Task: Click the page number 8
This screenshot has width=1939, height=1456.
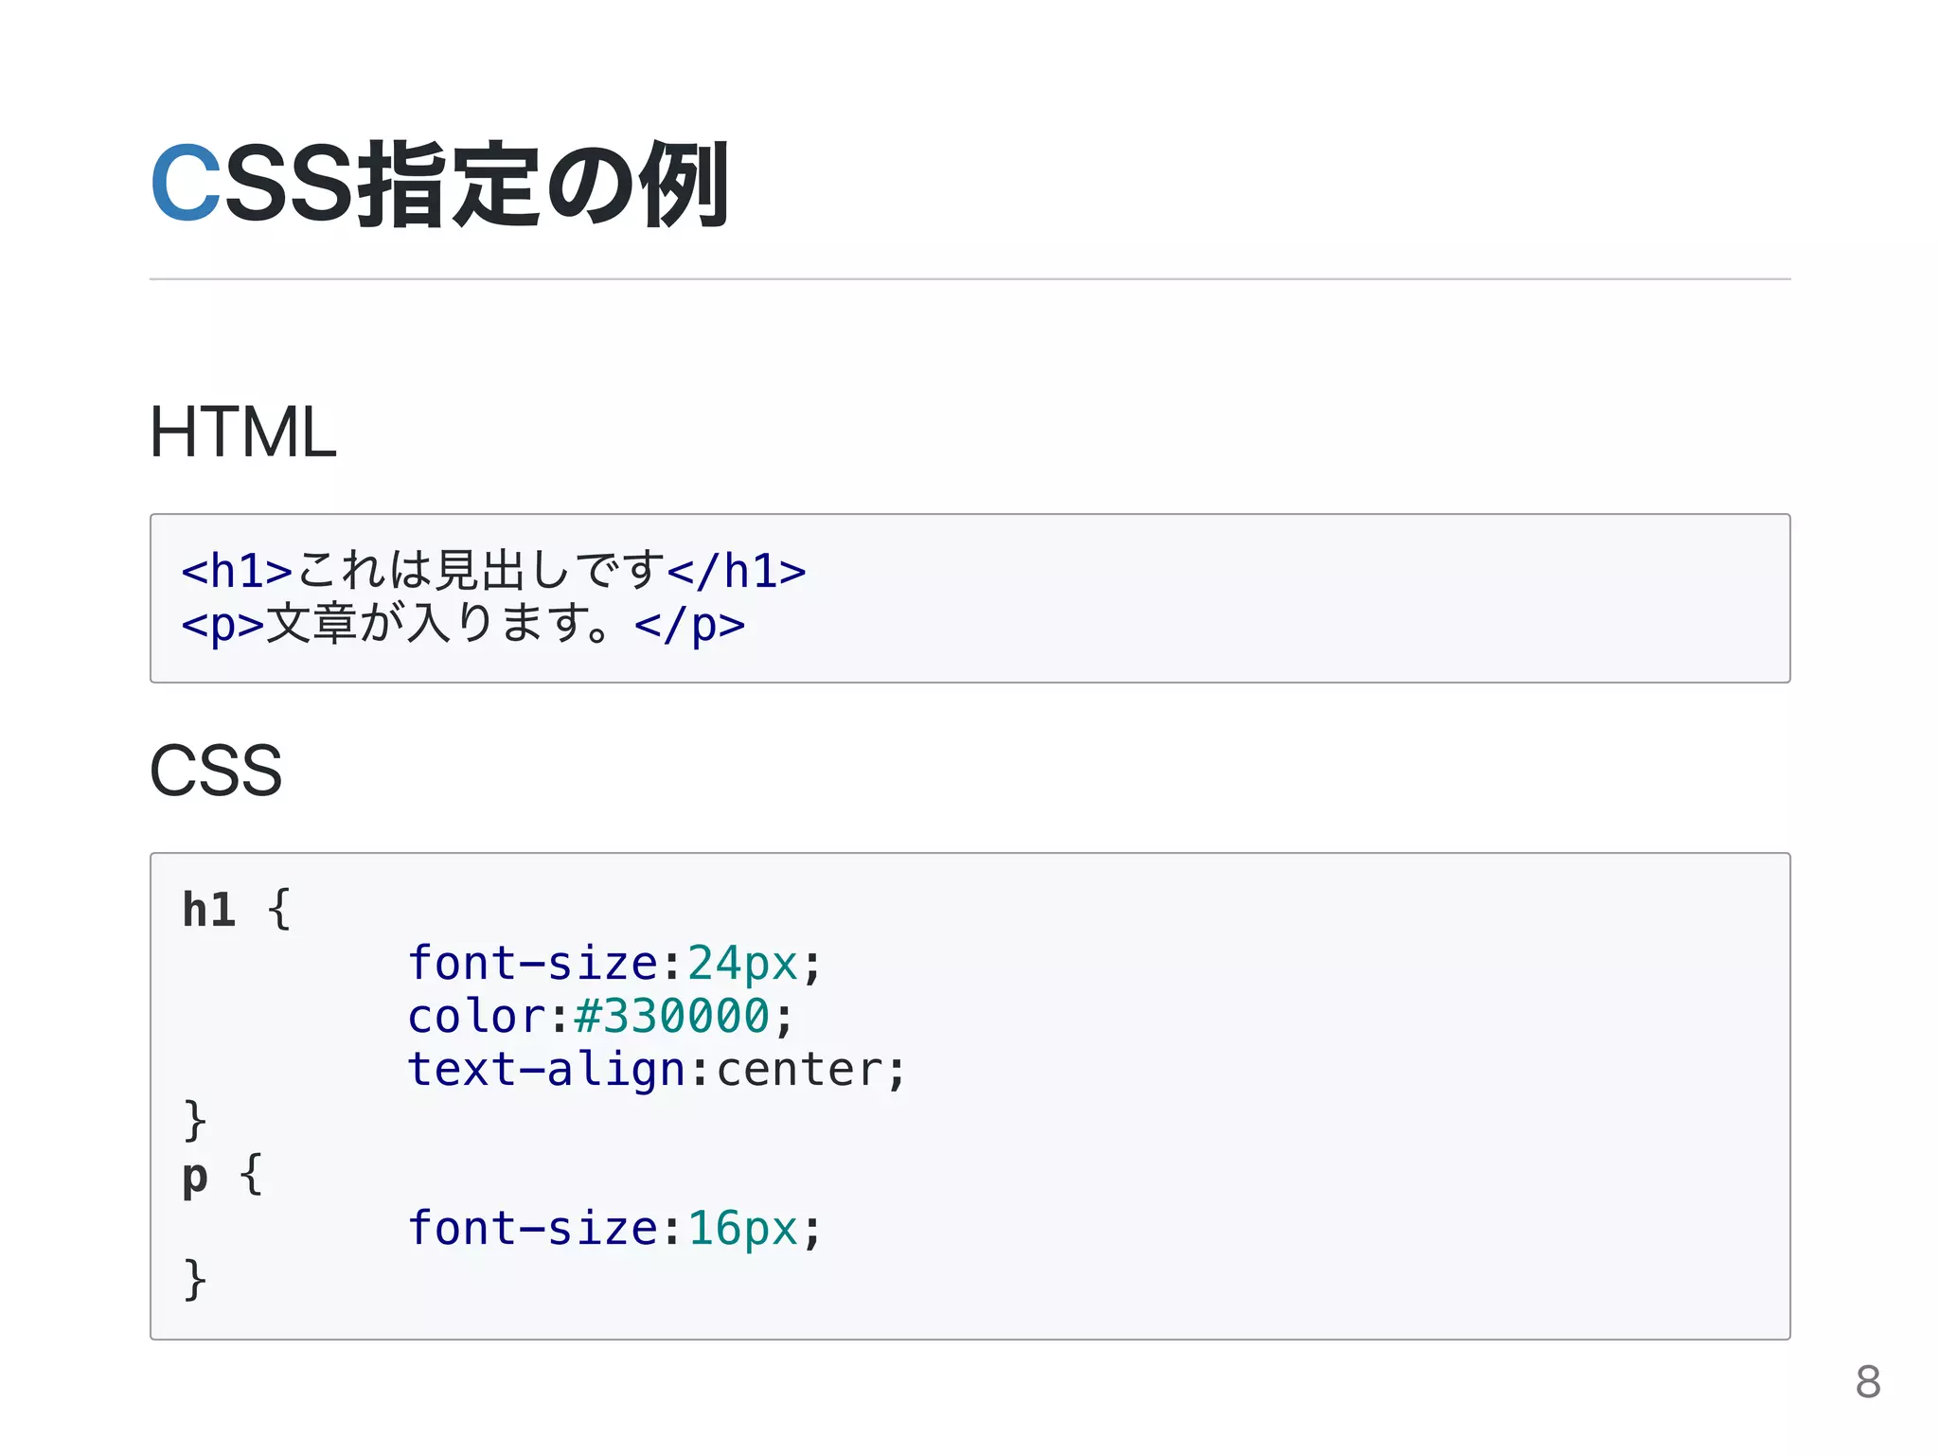Action: 1868,1382
